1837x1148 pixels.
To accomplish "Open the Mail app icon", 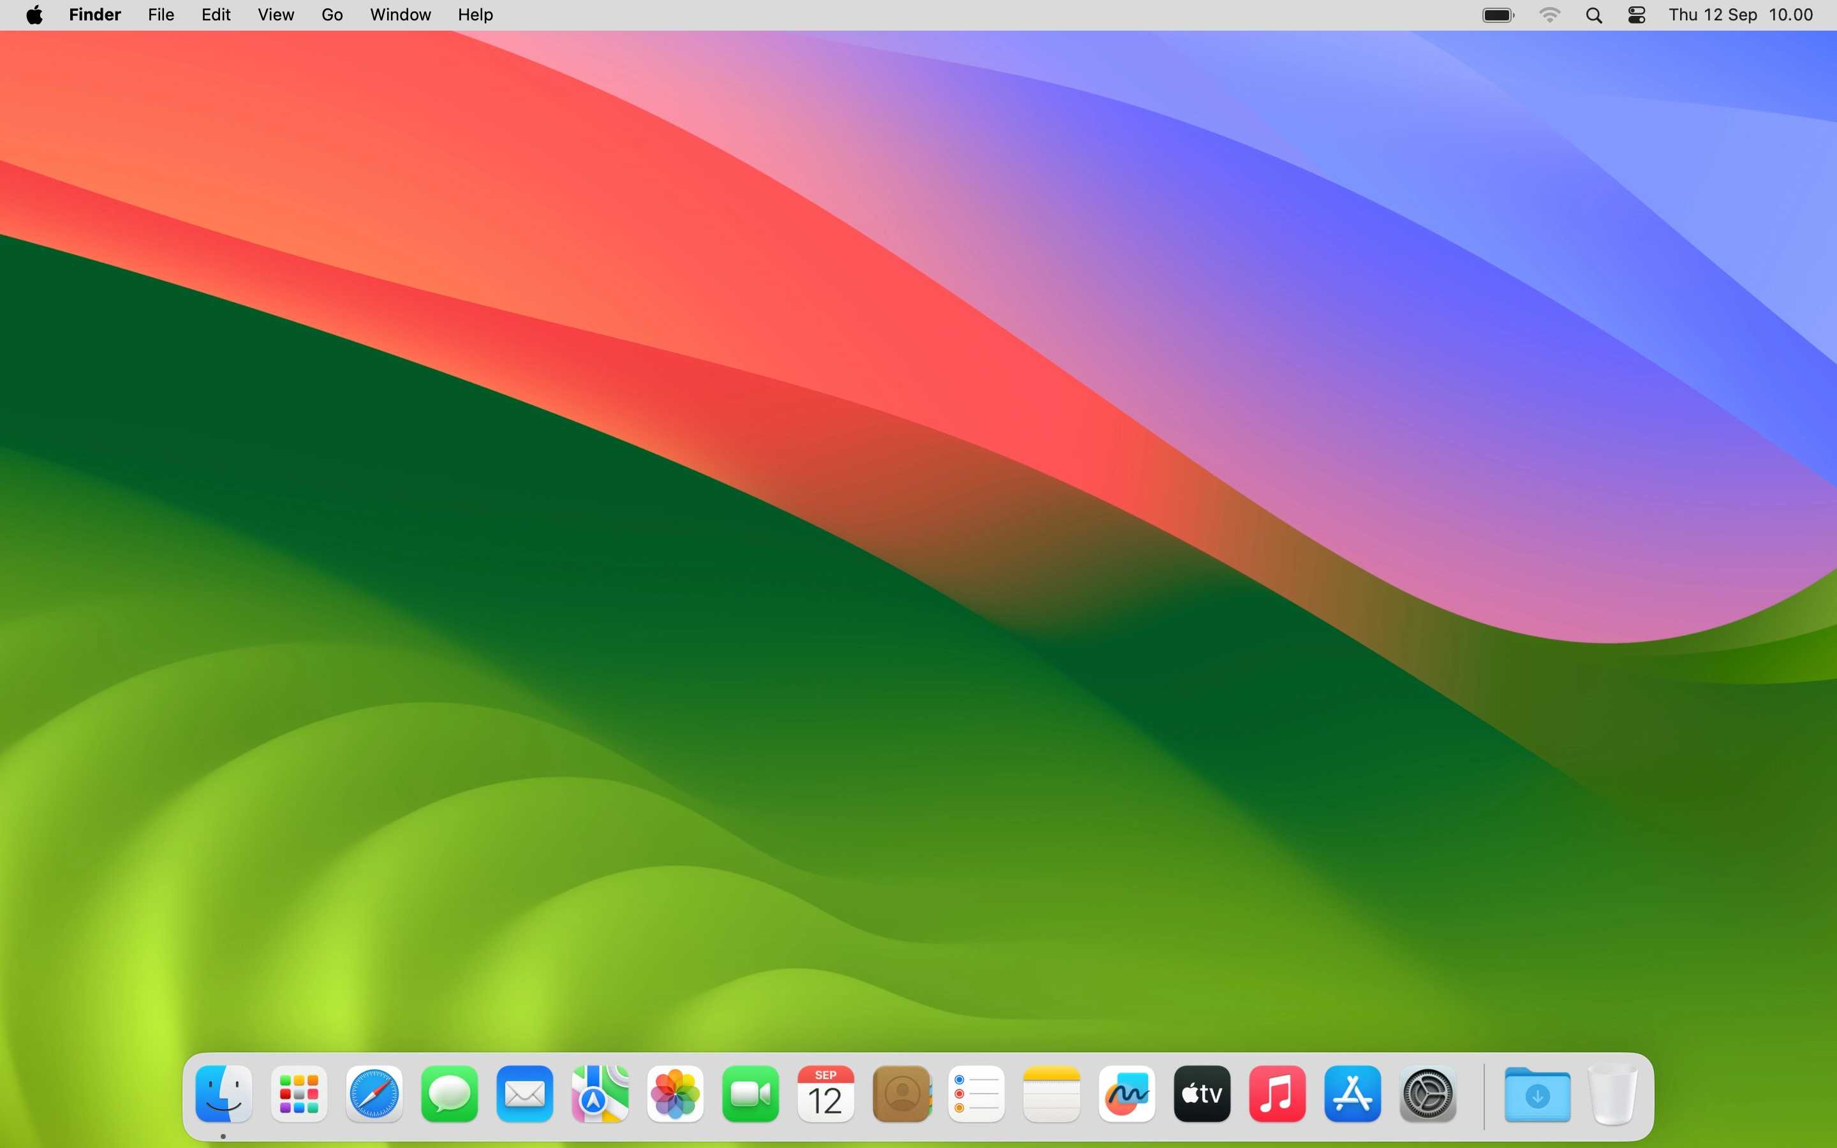I will 524,1094.
